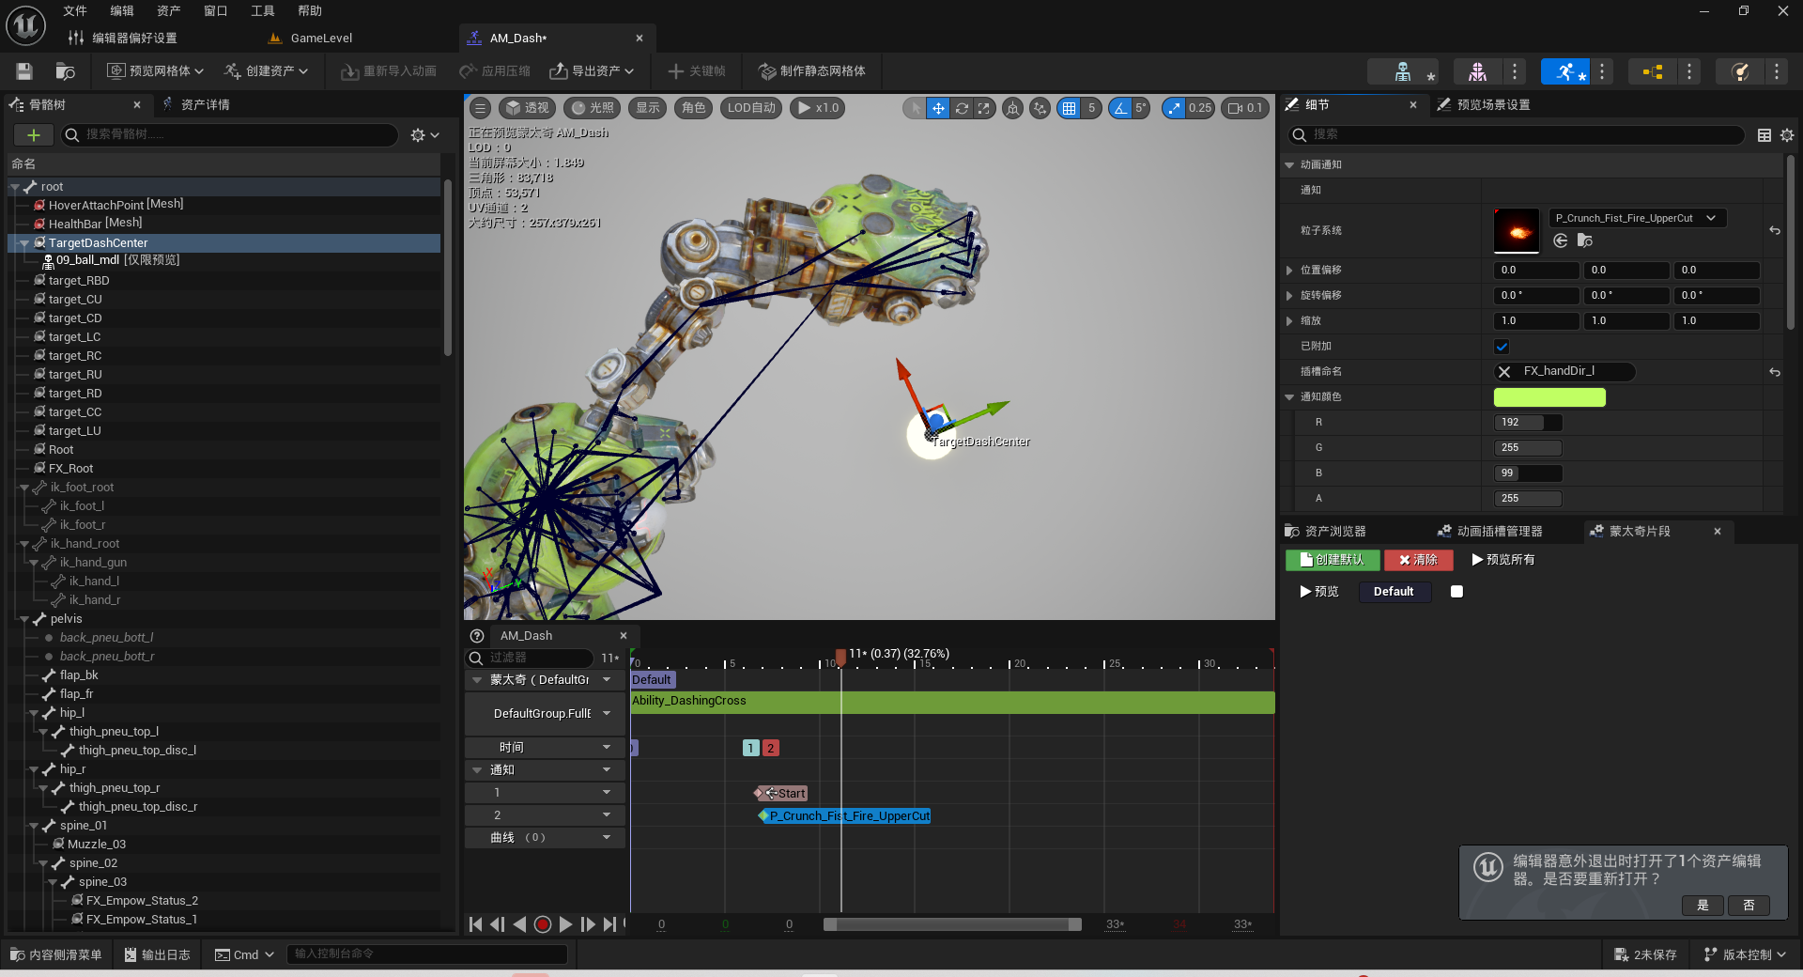This screenshot has width=1803, height=977.
Task: Open the notify track 1 dropdown
Action: 607,793
